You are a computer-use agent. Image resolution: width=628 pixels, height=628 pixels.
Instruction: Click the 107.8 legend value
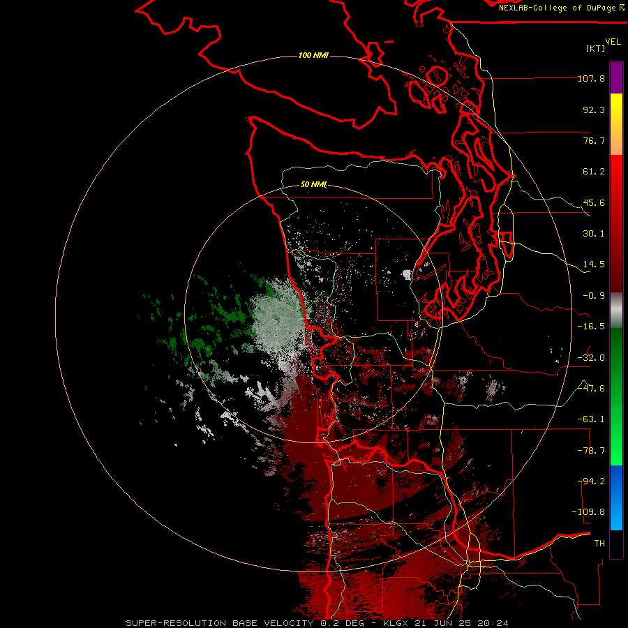[x=591, y=79]
